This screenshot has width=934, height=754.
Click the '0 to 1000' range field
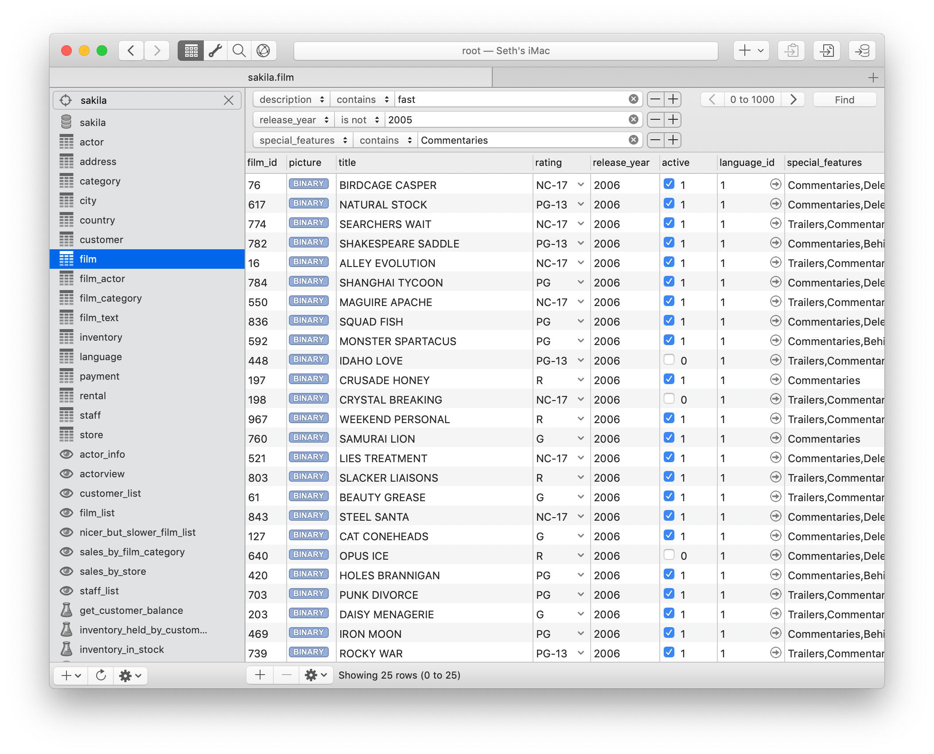tap(752, 99)
